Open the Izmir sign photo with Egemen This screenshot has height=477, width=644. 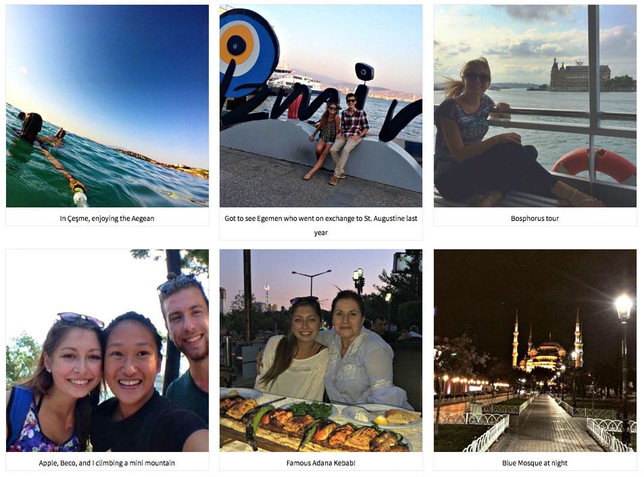tap(321, 106)
